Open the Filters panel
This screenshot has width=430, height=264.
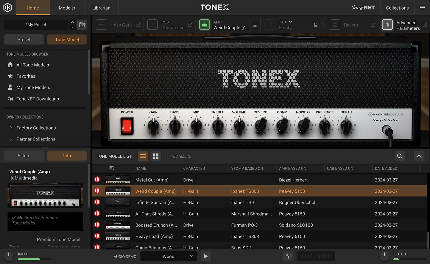(24, 156)
